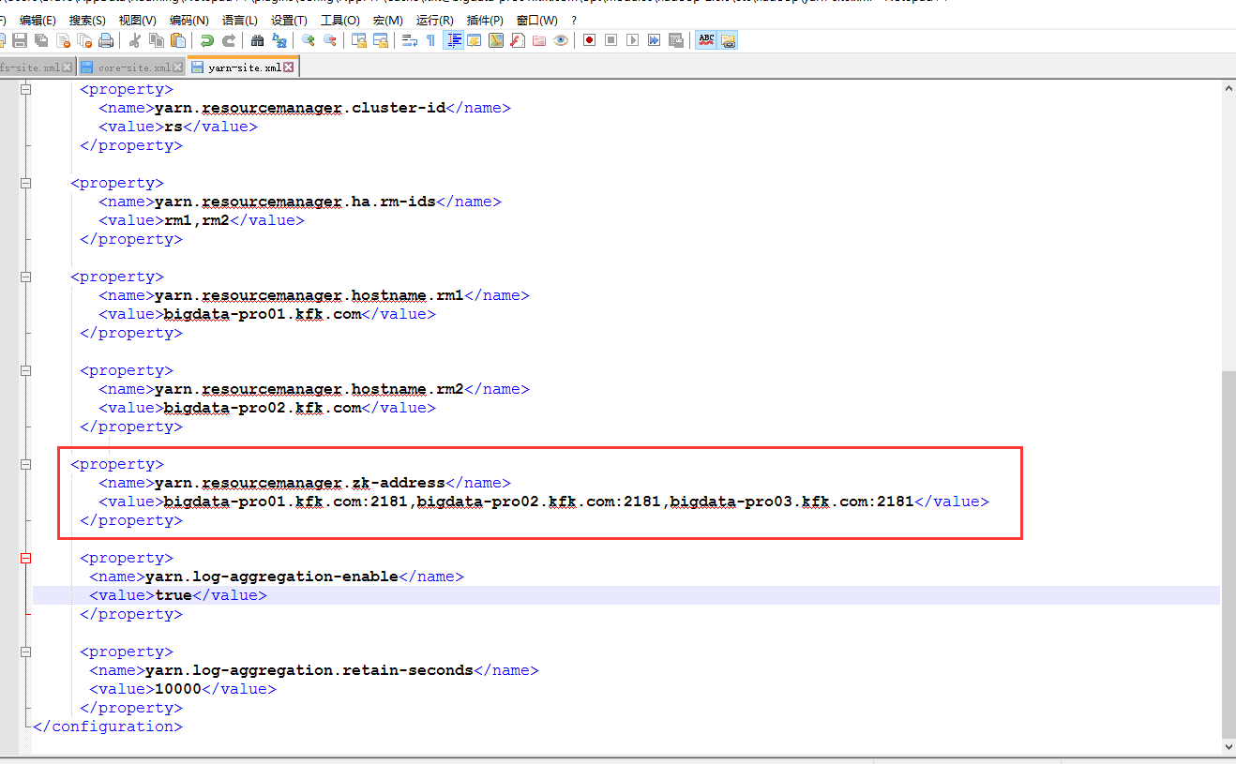
Task: Switch to the core-site.xml tab
Action: pyautogui.click(x=134, y=67)
